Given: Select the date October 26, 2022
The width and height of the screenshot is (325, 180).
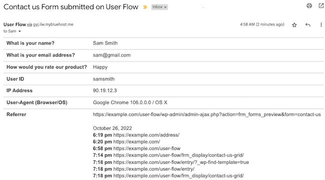Looking at the screenshot, I should pos(112,128).
